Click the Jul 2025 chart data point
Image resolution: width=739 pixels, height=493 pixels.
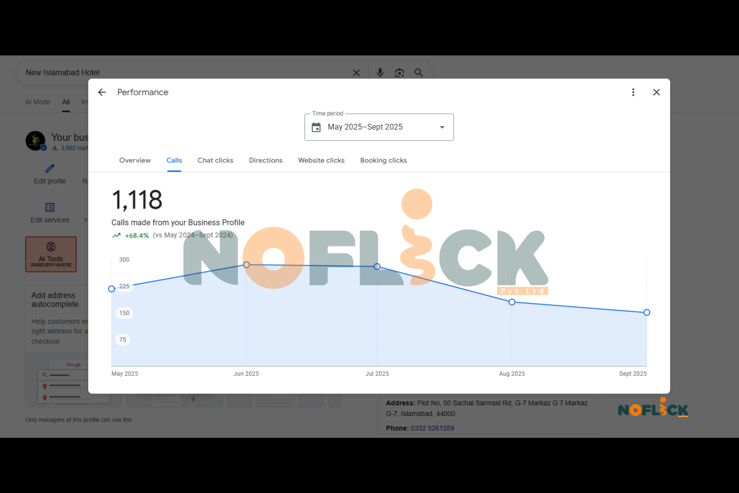(x=377, y=266)
